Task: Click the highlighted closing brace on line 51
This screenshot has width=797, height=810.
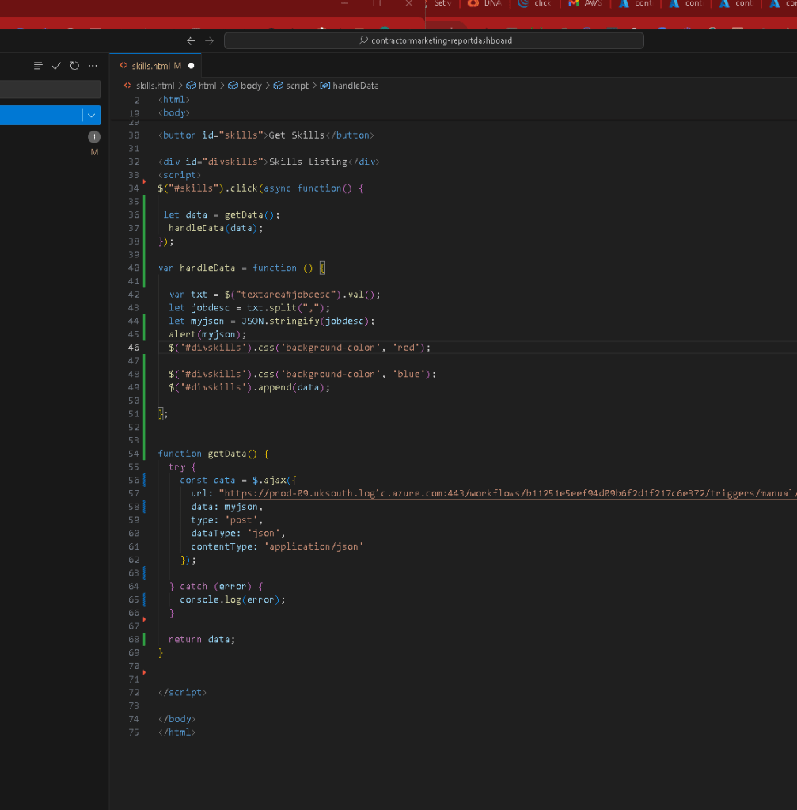Action: [x=161, y=414]
